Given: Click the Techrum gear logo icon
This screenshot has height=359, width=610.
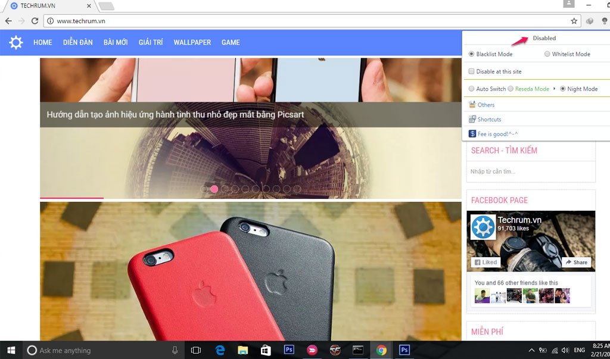Looking at the screenshot, I should coord(16,42).
